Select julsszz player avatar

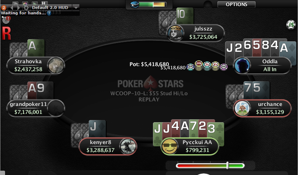[x=175, y=33]
